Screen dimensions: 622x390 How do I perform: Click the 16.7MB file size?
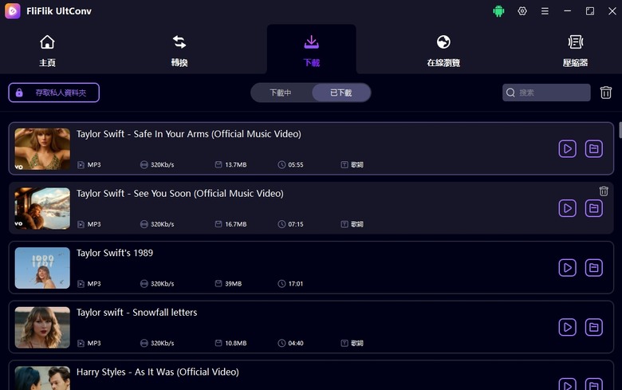coord(236,224)
